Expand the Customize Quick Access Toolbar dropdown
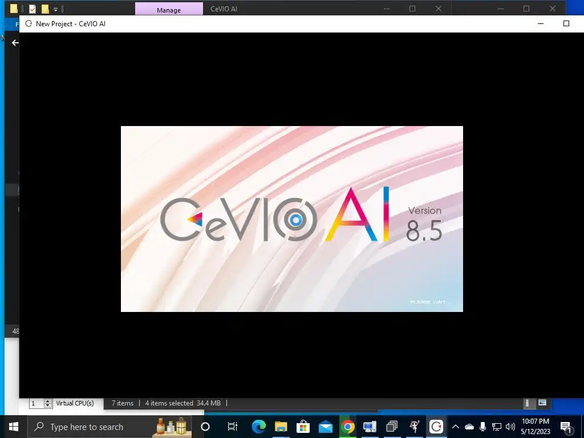 pos(55,9)
